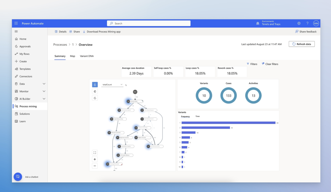Image resolution: width=331 pixels, height=192 pixels.
Task: Click the Refresh data button
Action: tap(302, 44)
